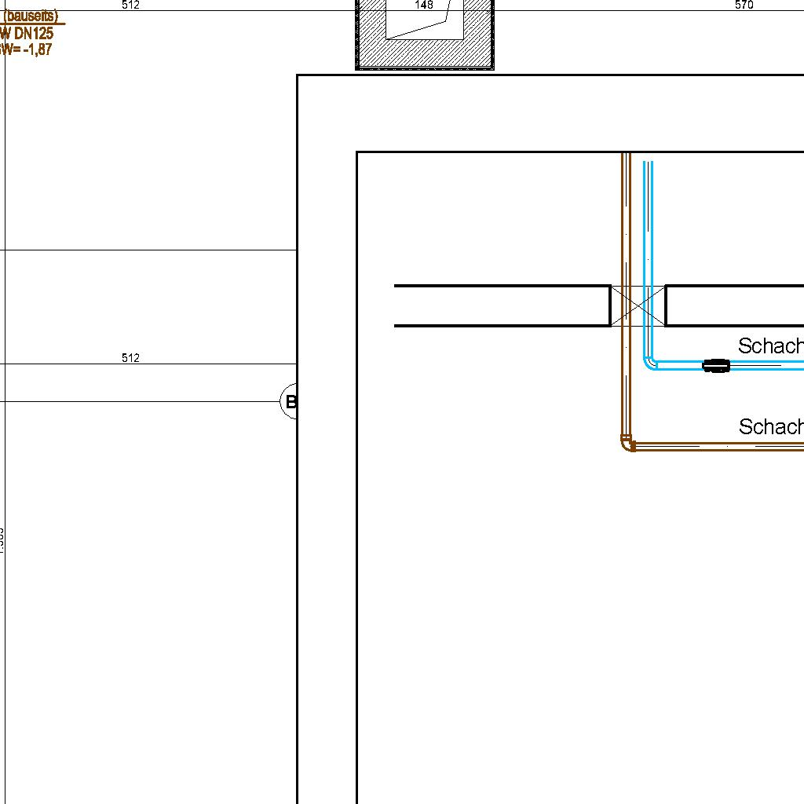The image size is (804, 804).
Task: Select the brown W= -1,87 annotation
Action: coord(27,49)
